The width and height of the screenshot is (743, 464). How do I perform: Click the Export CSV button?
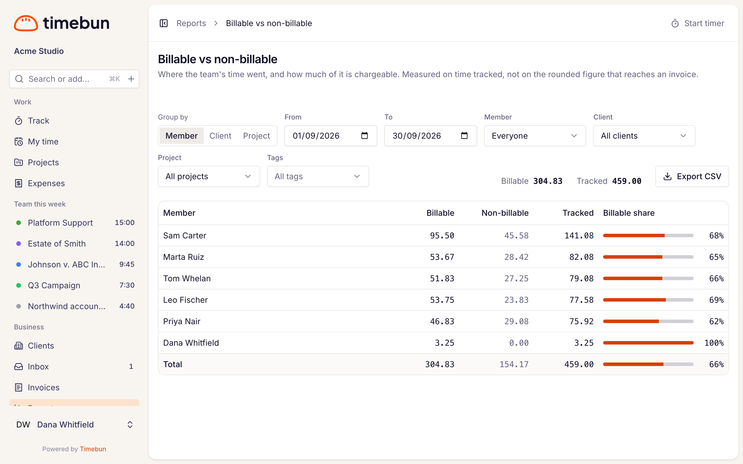point(692,176)
